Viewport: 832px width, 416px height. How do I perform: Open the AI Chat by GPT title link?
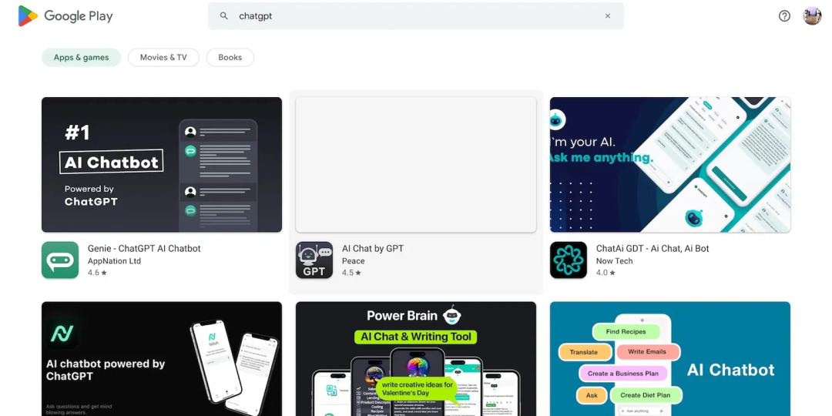373,249
